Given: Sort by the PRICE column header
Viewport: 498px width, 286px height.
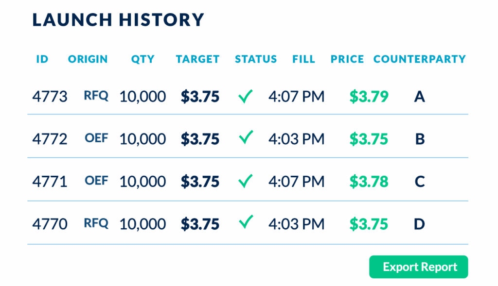Looking at the screenshot, I should pyautogui.click(x=347, y=59).
